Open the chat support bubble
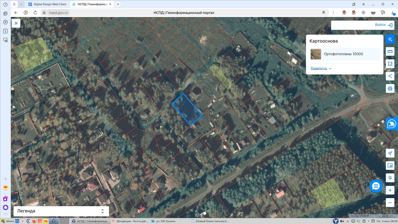The width and height of the screenshot is (398, 224). (376, 186)
